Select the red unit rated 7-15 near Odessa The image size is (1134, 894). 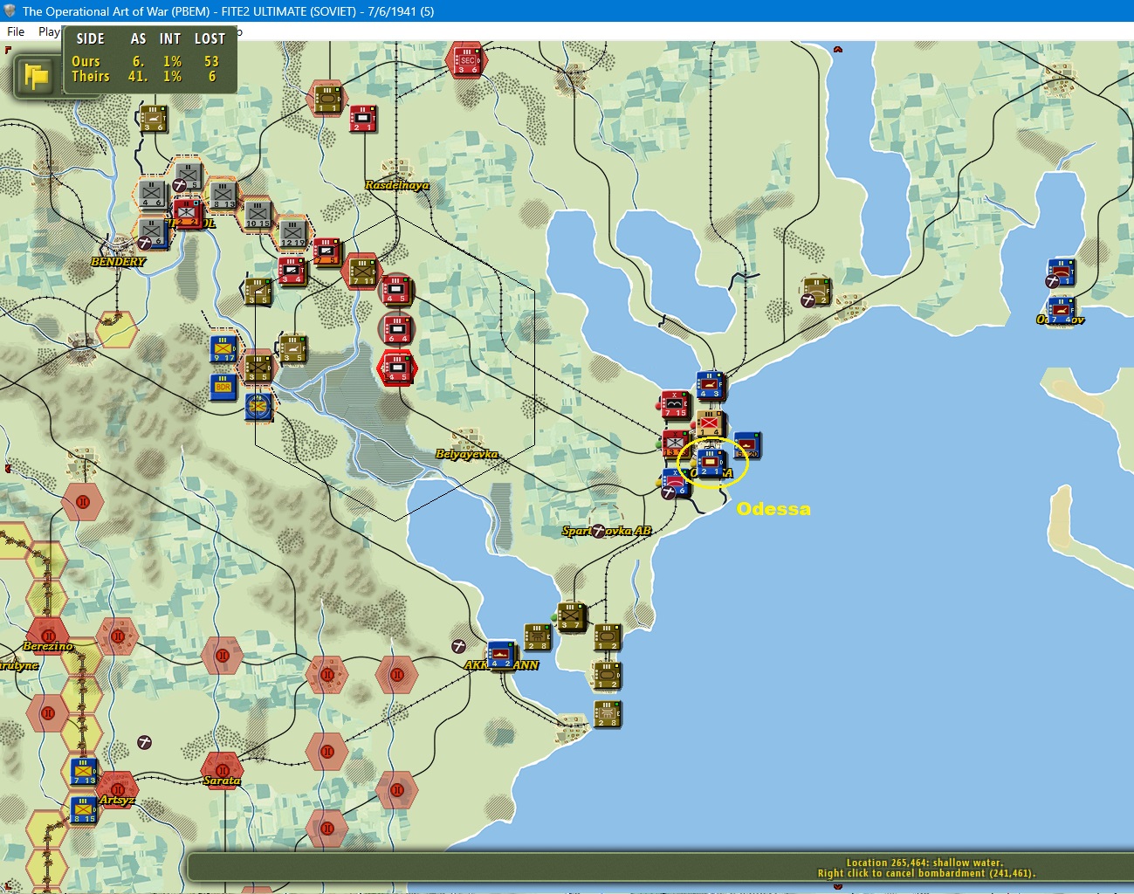pyautogui.click(x=675, y=403)
